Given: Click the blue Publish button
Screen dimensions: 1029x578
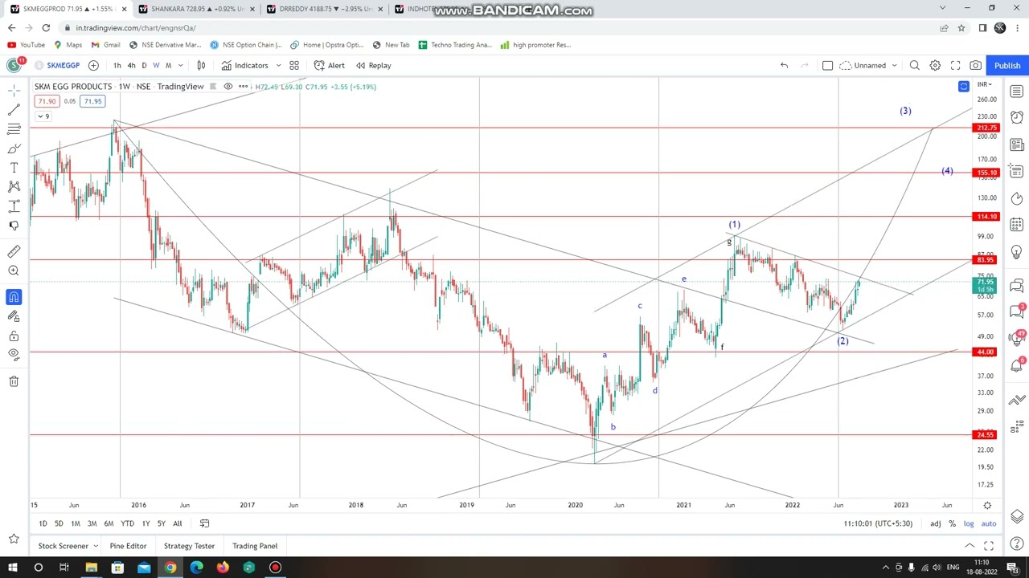Looking at the screenshot, I should pyautogui.click(x=1006, y=65).
